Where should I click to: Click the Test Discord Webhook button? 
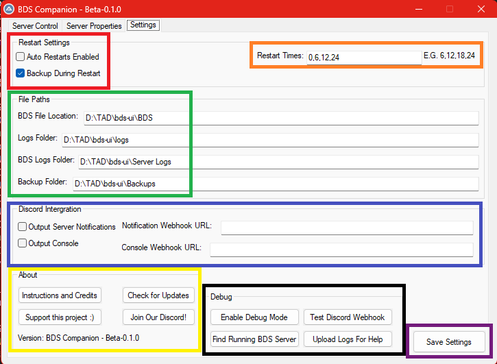[348, 317]
